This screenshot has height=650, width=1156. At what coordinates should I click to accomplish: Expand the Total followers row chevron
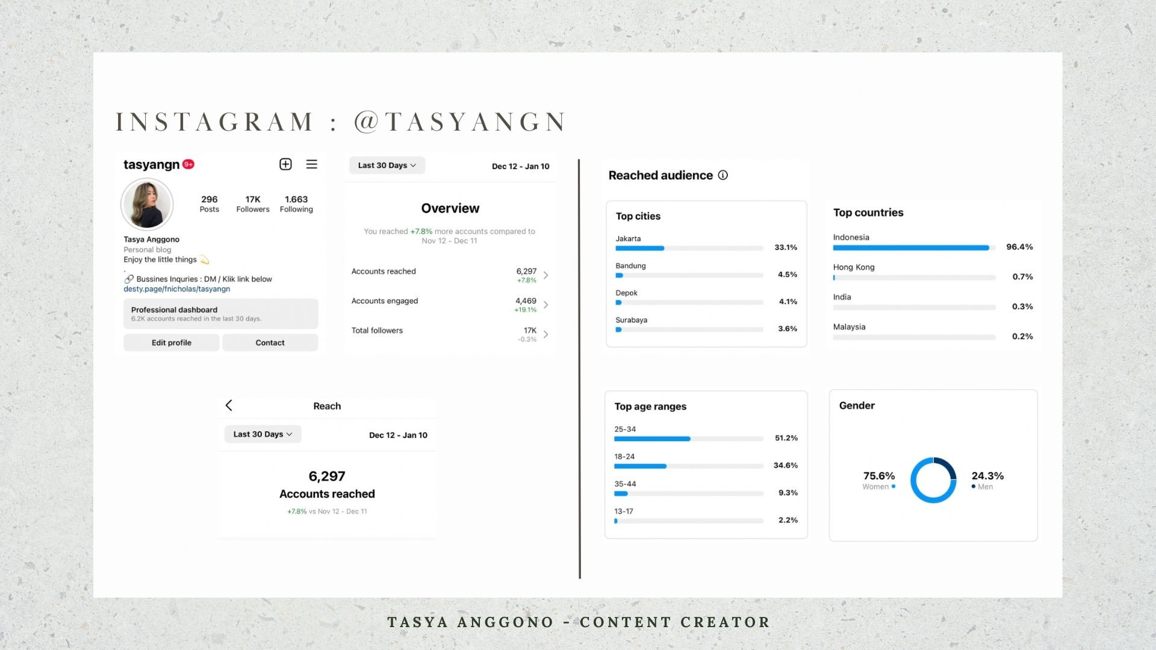tap(545, 334)
